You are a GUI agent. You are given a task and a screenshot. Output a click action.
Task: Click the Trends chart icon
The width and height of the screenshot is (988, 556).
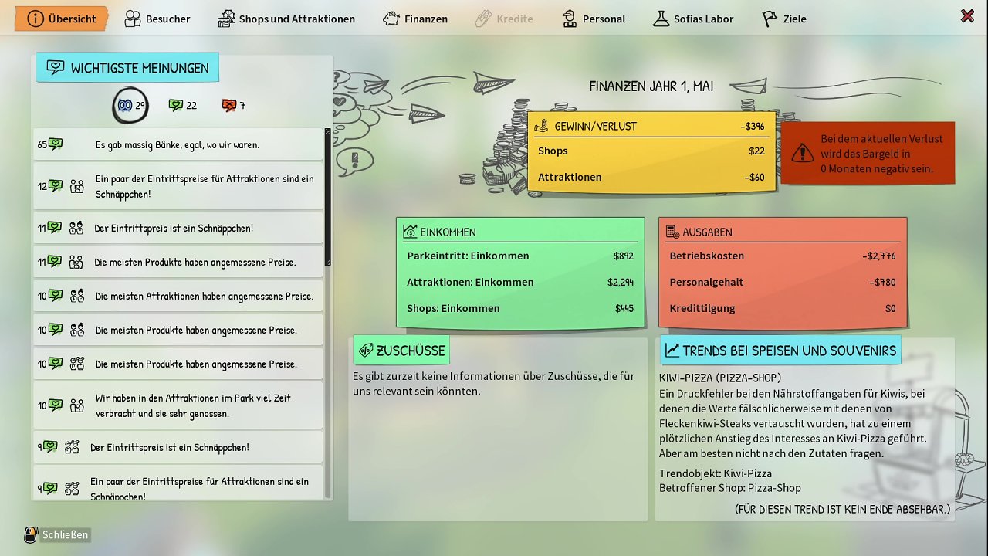[x=672, y=351]
